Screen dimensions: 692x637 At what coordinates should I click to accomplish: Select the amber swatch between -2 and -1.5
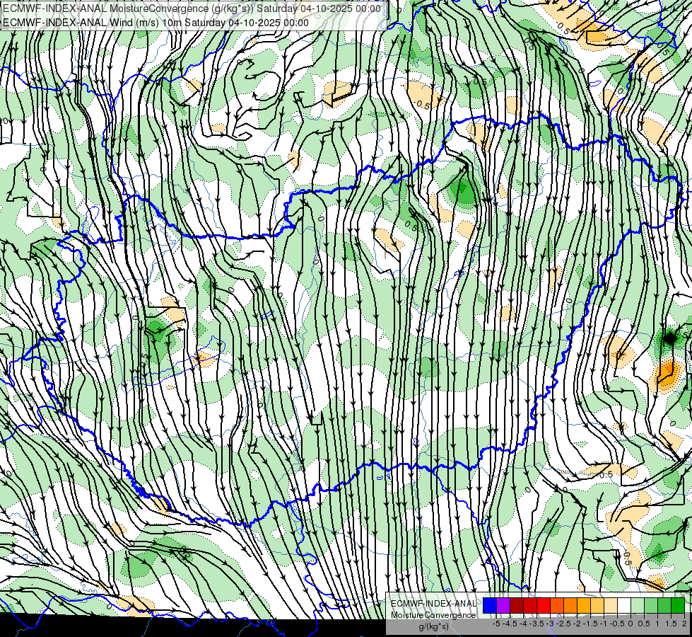coord(584,606)
